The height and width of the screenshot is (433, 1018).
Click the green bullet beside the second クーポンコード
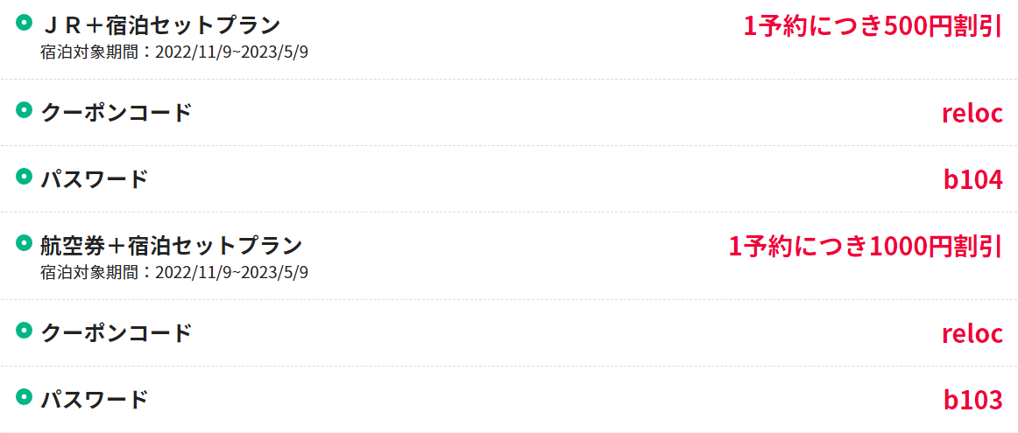coord(24,332)
